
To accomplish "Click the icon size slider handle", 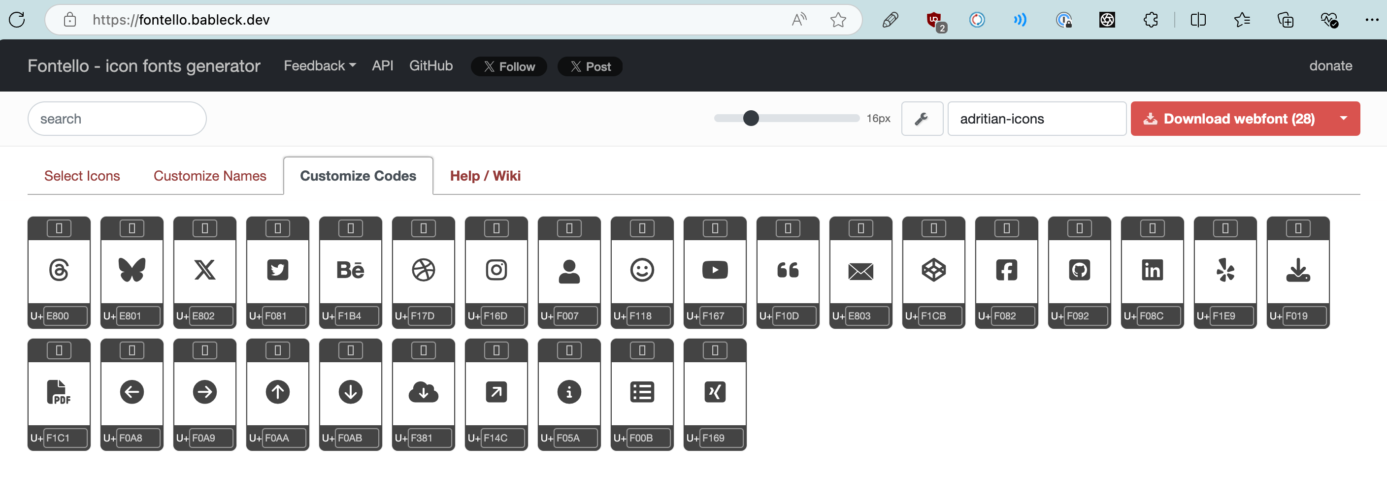I will (750, 119).
